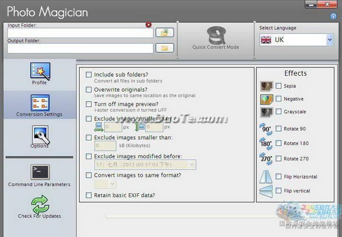Toggle Turn off image preview checkbox
This screenshot has height=237, width=342.
tap(89, 104)
